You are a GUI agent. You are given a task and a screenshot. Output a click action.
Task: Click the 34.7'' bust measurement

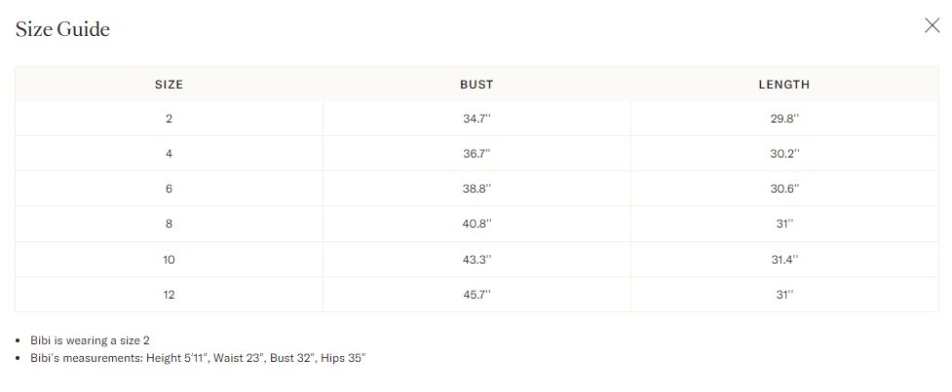476,119
